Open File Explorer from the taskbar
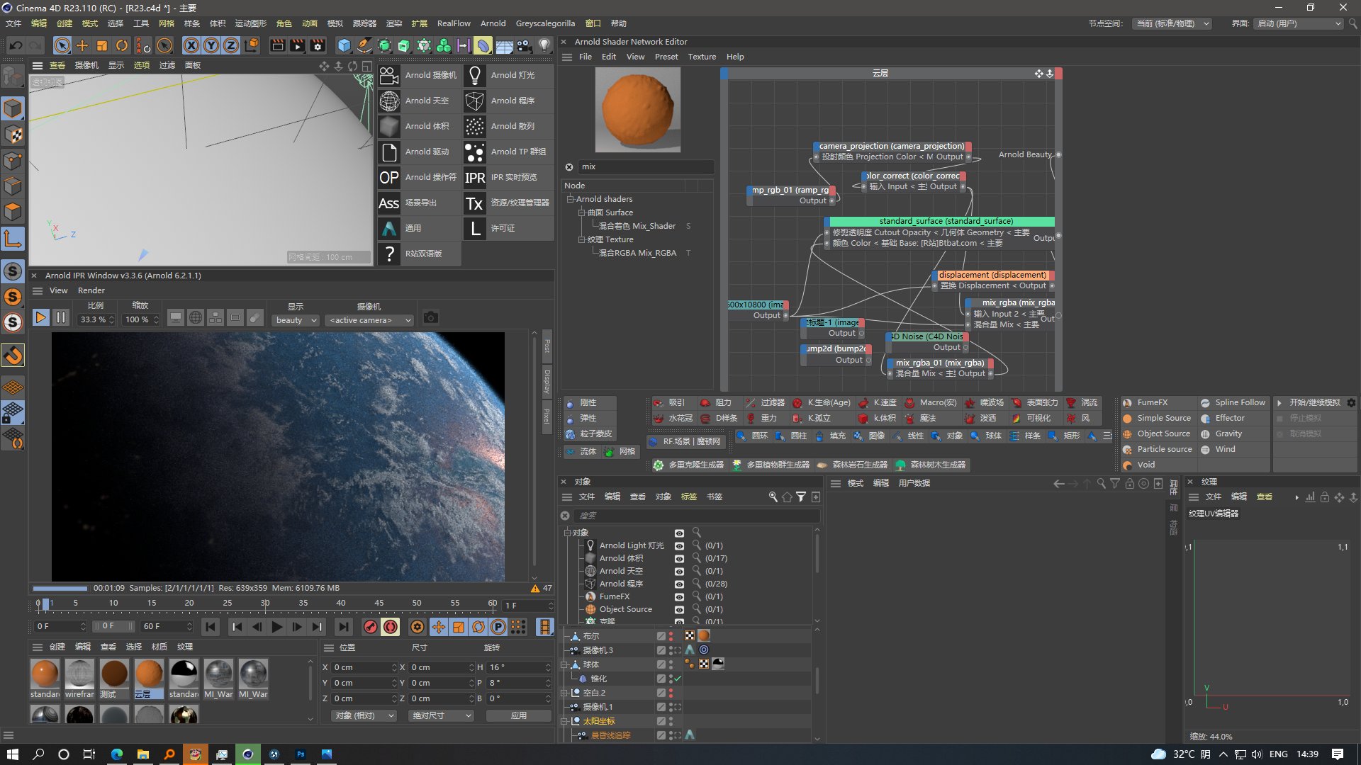This screenshot has width=1361, height=765. pos(142,754)
